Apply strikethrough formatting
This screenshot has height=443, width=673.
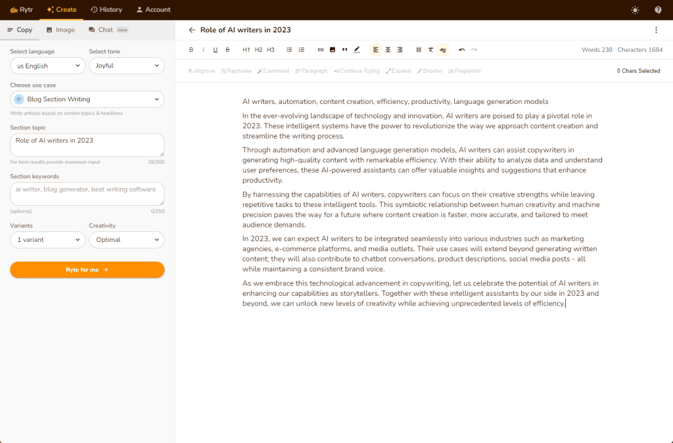click(x=227, y=50)
